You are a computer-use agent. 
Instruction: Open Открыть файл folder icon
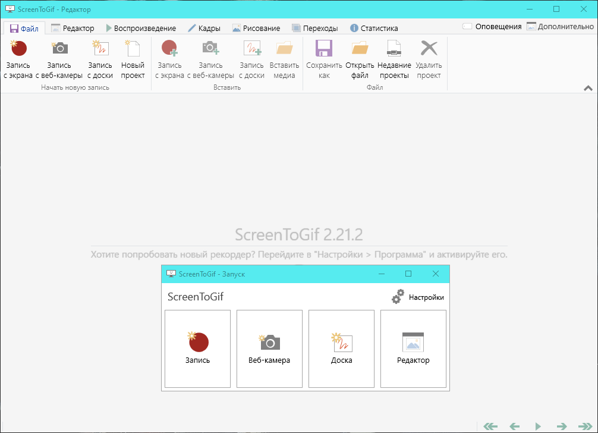pyautogui.click(x=360, y=49)
